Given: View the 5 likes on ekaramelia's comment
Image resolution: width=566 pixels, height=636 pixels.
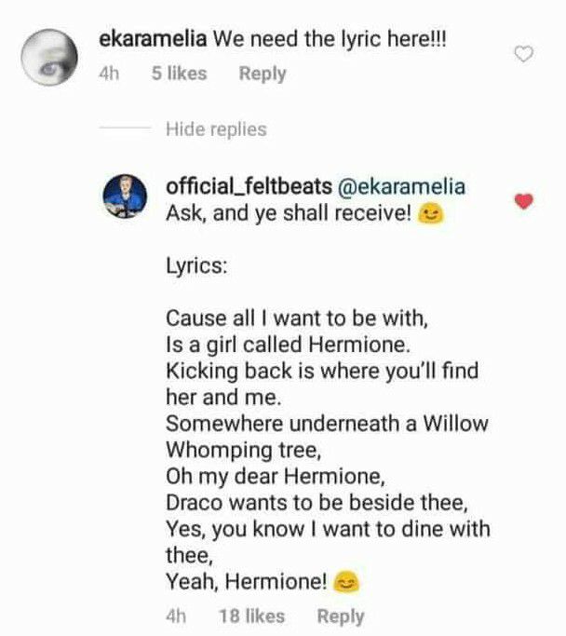Looking at the screenshot, I should [x=180, y=74].
